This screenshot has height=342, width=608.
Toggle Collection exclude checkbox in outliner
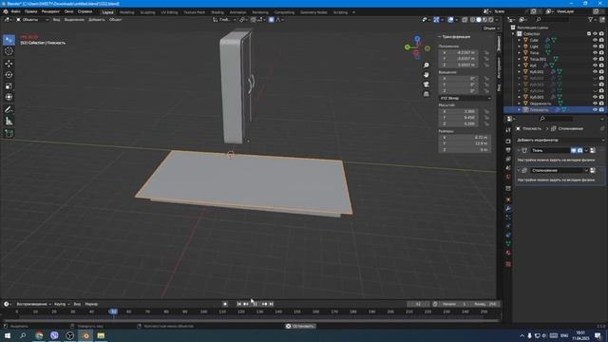(589, 34)
